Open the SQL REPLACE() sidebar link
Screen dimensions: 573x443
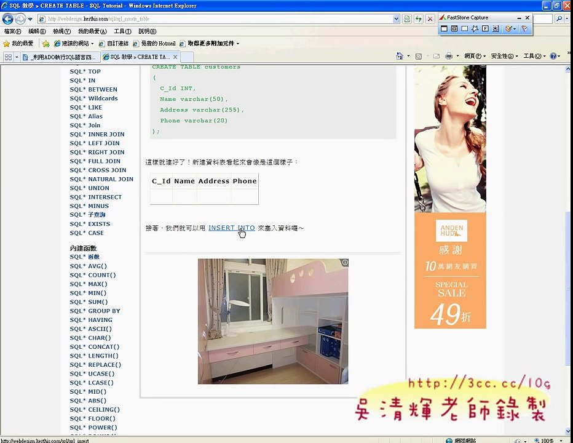point(95,365)
